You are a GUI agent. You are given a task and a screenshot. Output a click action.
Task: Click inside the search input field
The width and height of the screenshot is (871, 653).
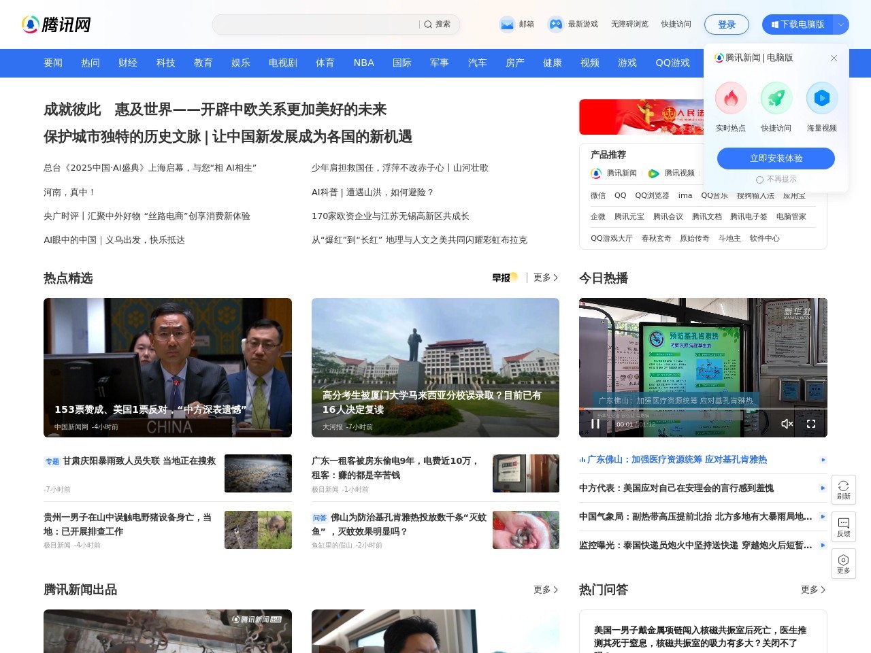click(x=316, y=24)
